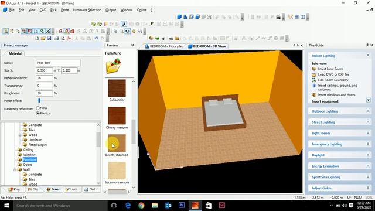This screenshot has height=211, width=375.
Task: Switch to the BEDROOM - Floor plan tab
Action: coord(165,46)
